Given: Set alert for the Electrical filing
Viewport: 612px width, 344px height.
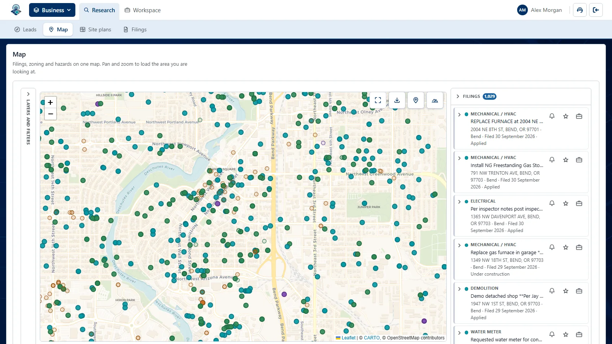Looking at the screenshot, I should point(552,203).
